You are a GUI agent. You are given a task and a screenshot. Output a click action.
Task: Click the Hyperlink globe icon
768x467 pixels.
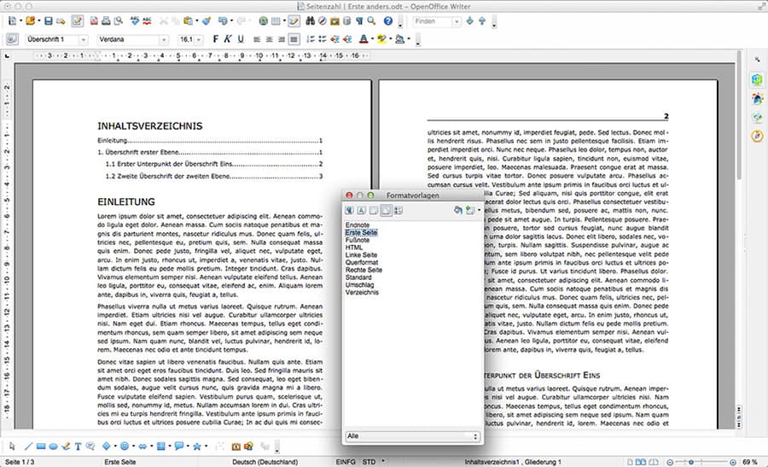click(264, 21)
